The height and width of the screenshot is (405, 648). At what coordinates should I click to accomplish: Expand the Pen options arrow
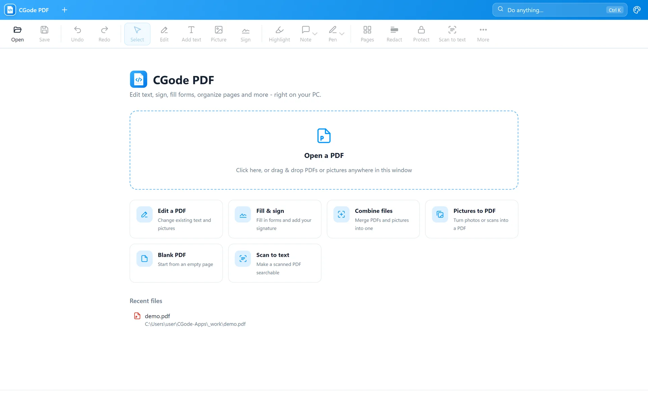[x=342, y=34]
